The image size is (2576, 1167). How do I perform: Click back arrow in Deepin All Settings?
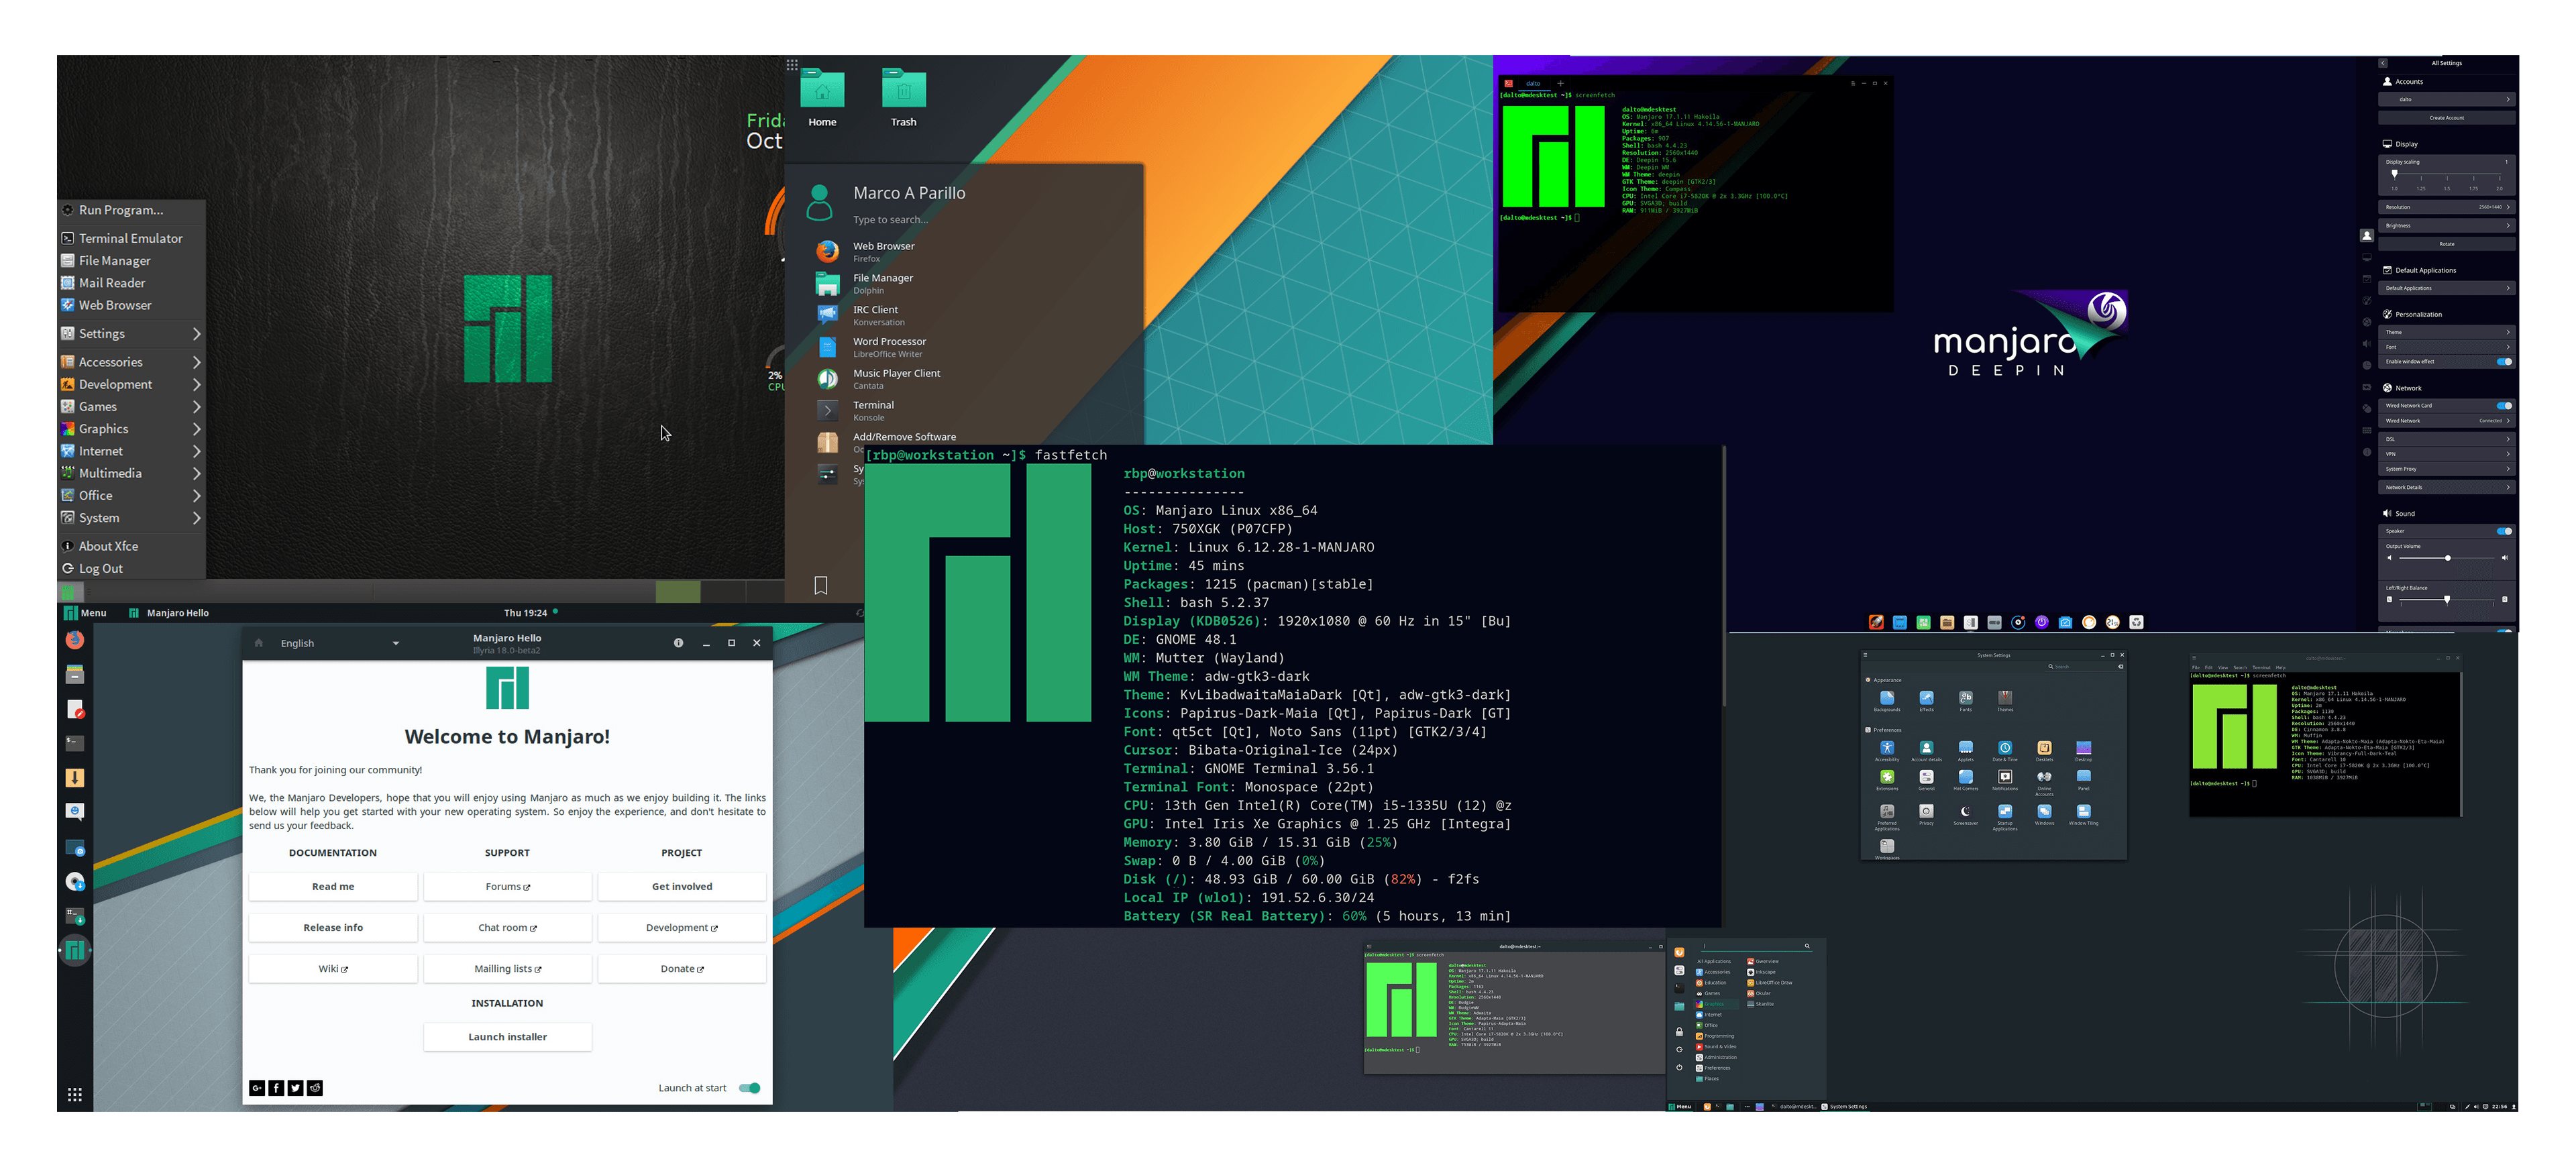point(2383,63)
